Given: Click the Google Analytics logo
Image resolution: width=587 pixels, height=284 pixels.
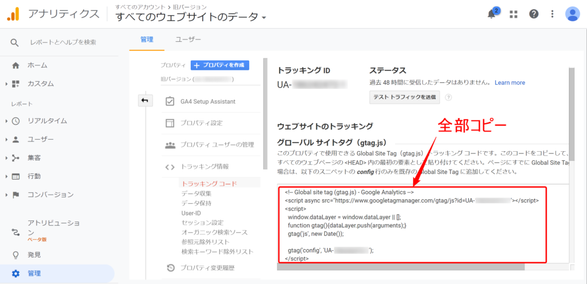Looking at the screenshot, I should coord(13,14).
